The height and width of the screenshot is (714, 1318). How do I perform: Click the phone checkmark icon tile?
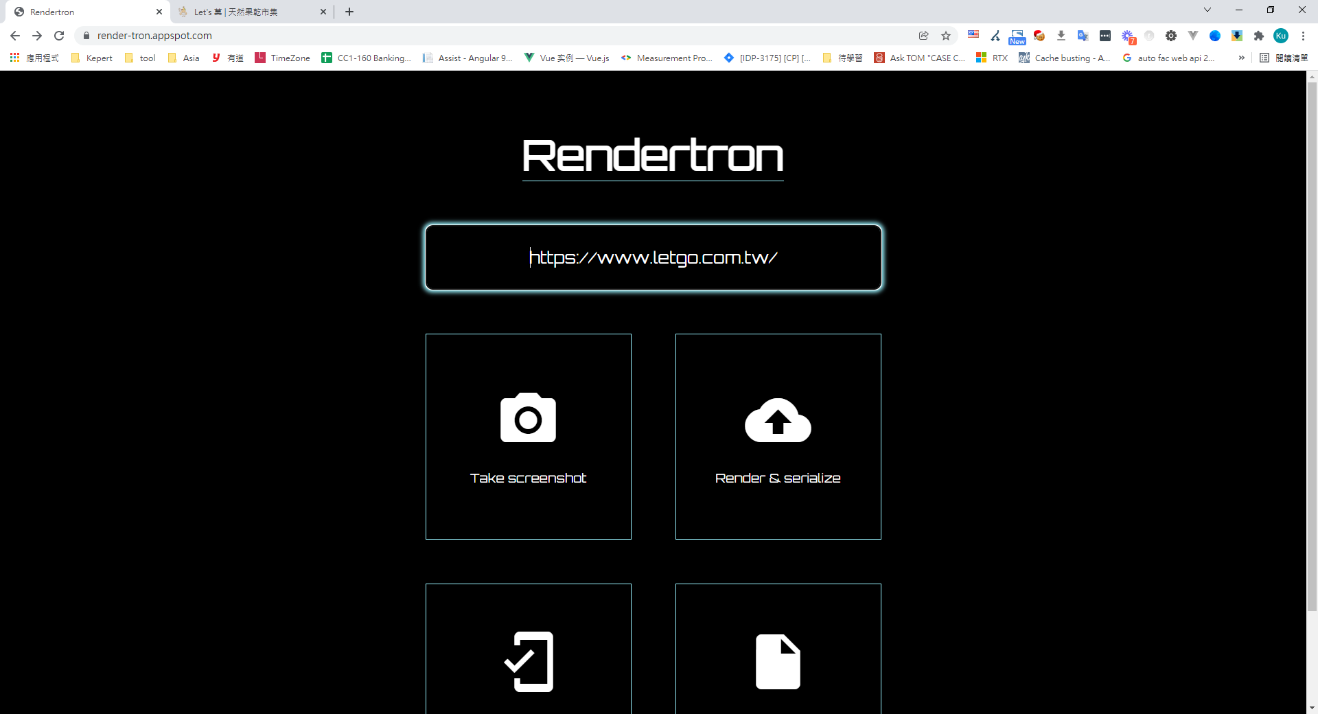[x=528, y=660]
